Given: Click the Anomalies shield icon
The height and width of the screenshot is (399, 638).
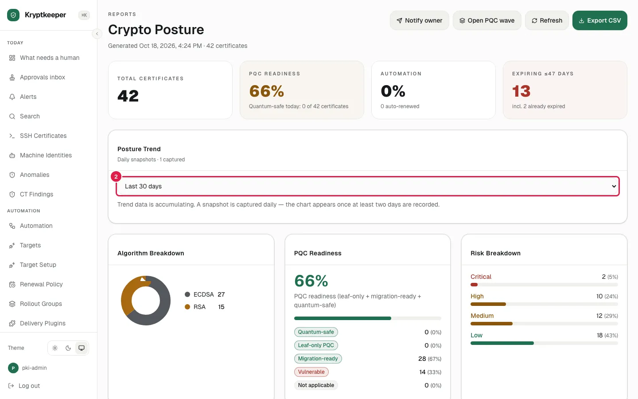Looking at the screenshot, I should 12,175.
